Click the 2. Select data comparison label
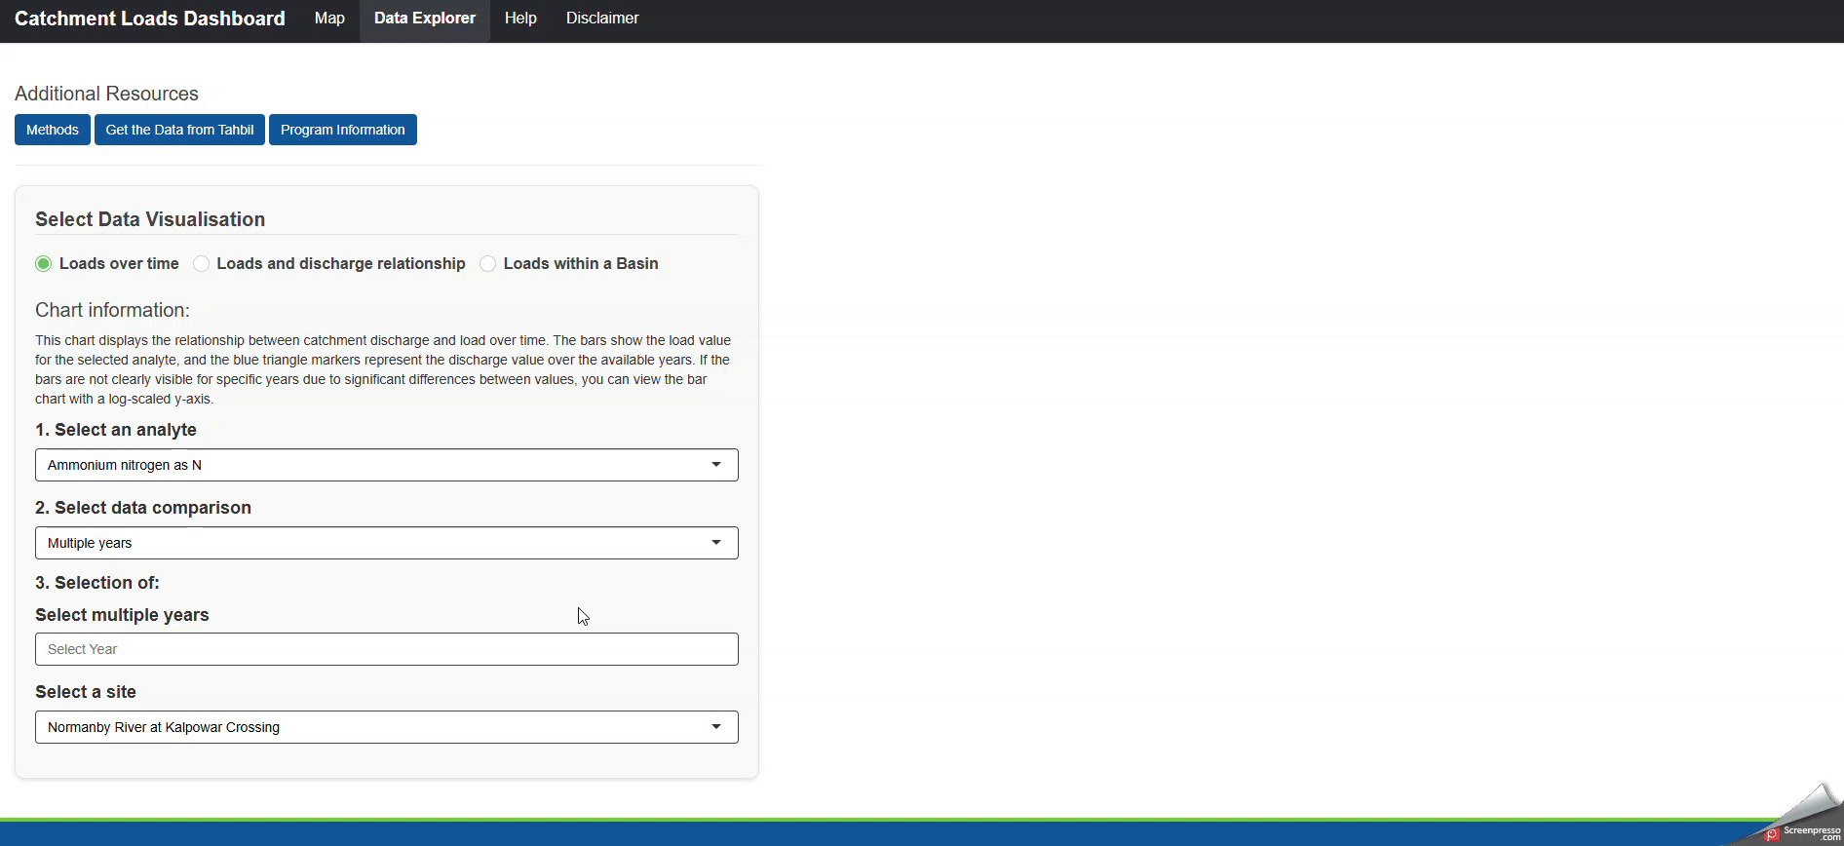This screenshot has height=846, width=1844. [143, 508]
